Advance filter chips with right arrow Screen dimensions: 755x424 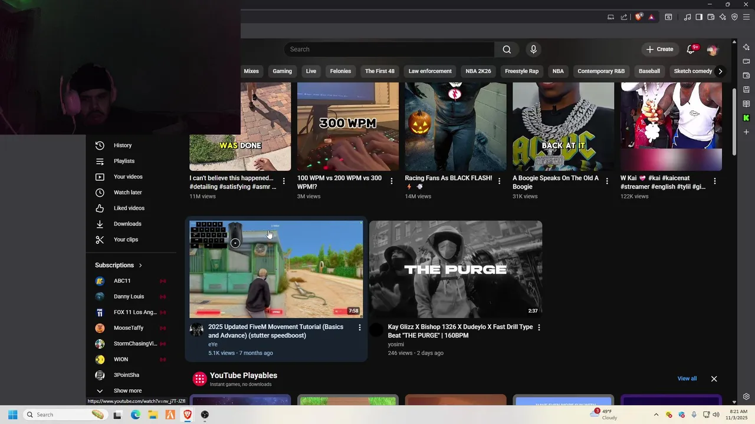pyautogui.click(x=720, y=71)
